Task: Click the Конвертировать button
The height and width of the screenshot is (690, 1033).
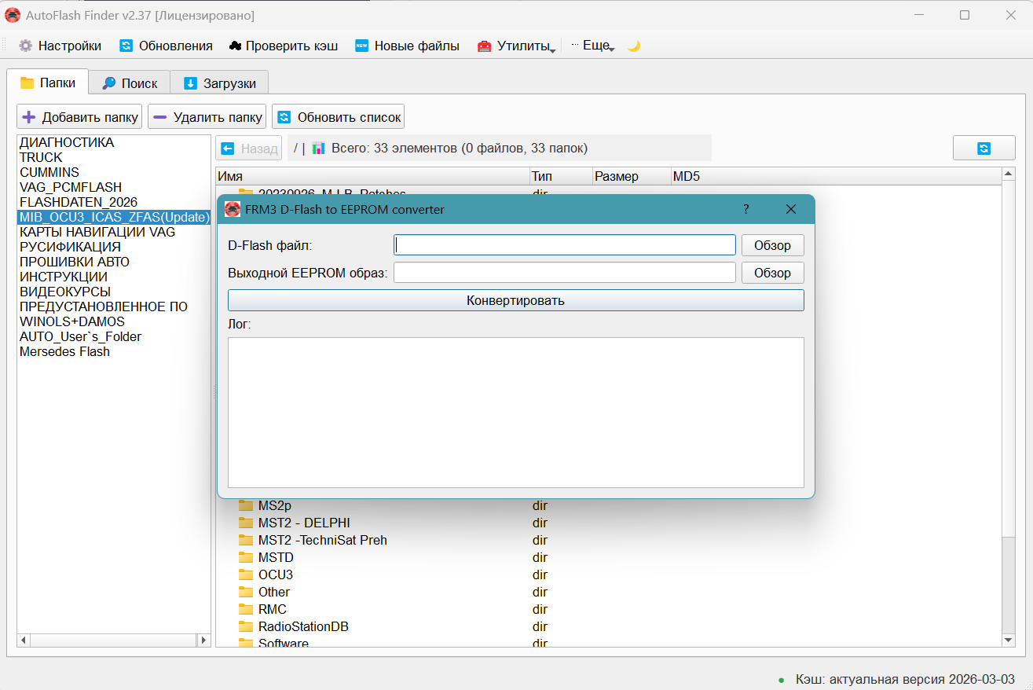Action: (x=516, y=300)
